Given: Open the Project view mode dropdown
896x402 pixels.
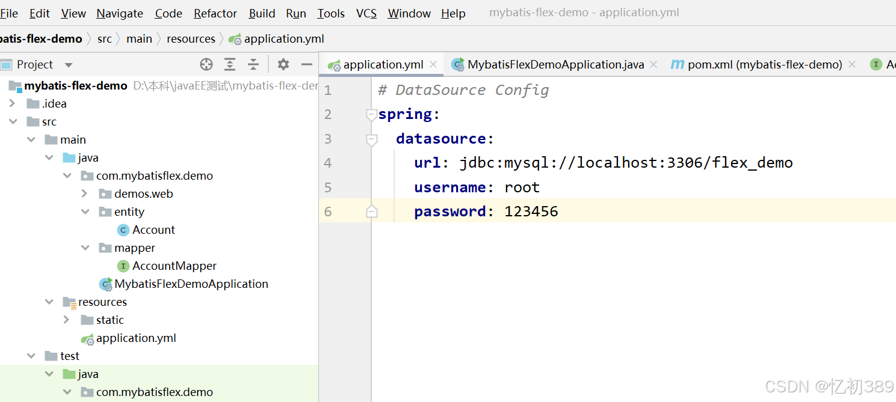Looking at the screenshot, I should click(x=67, y=64).
